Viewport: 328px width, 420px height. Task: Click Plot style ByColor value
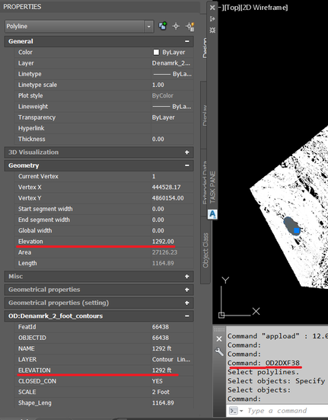point(172,95)
